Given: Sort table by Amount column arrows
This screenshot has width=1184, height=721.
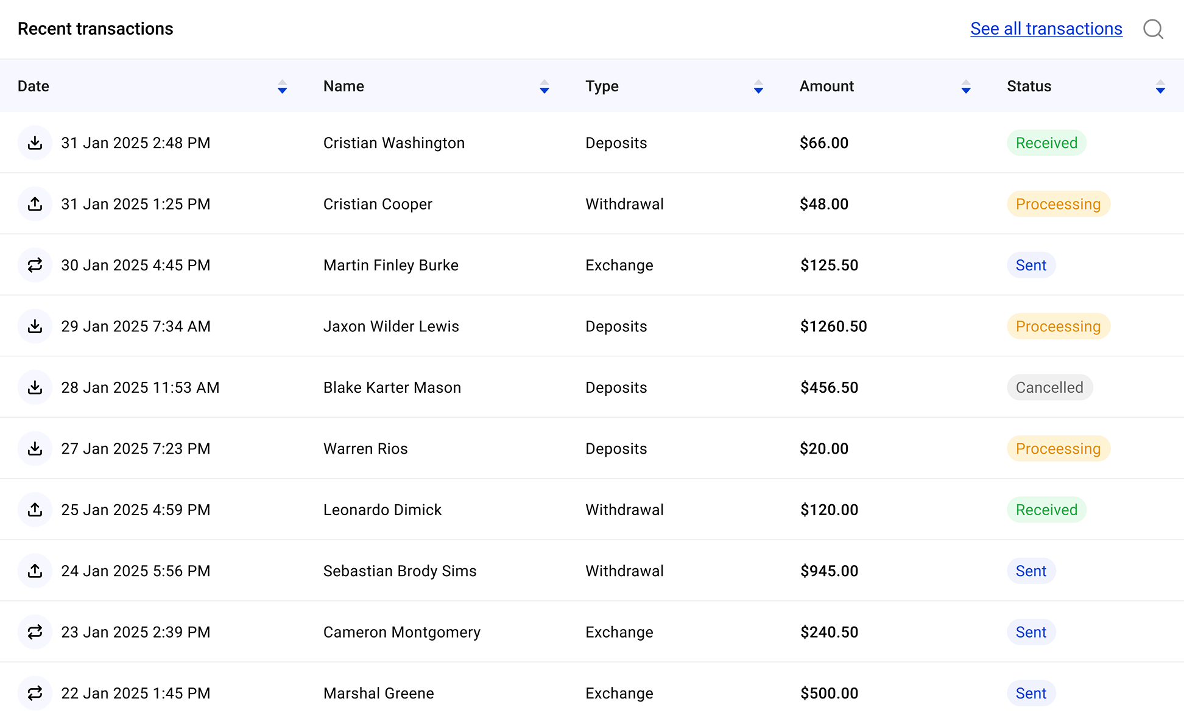Looking at the screenshot, I should coord(966,86).
